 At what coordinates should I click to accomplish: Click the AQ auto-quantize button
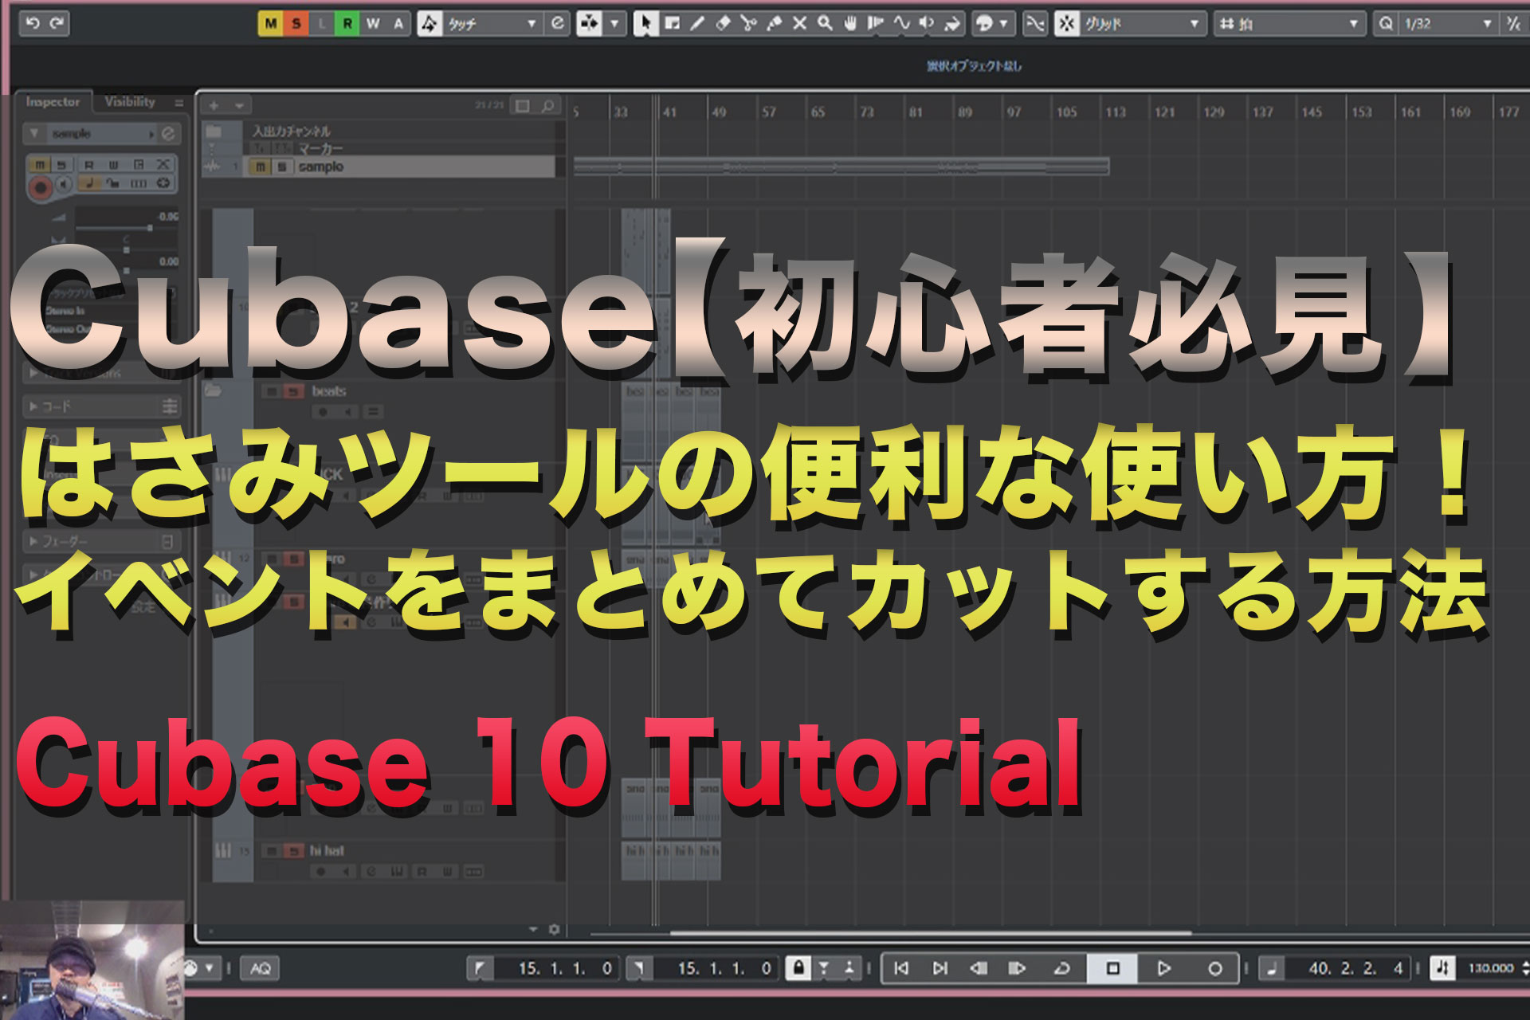pyautogui.click(x=261, y=968)
